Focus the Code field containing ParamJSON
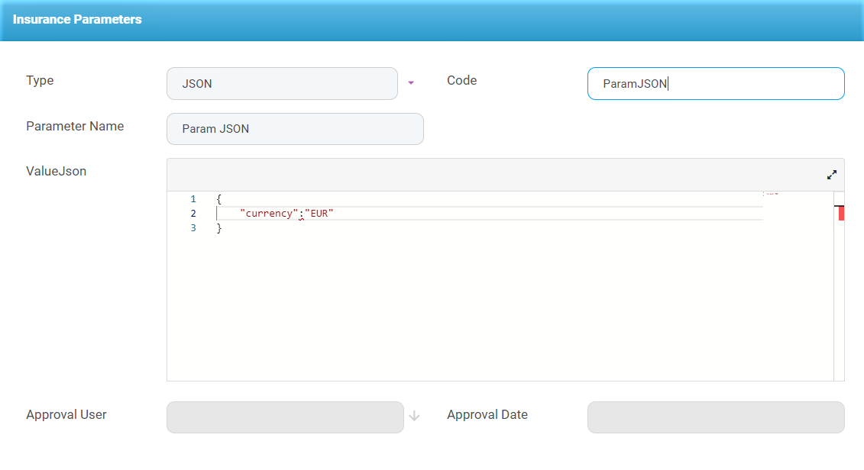Image resolution: width=864 pixels, height=470 pixels. [x=715, y=84]
